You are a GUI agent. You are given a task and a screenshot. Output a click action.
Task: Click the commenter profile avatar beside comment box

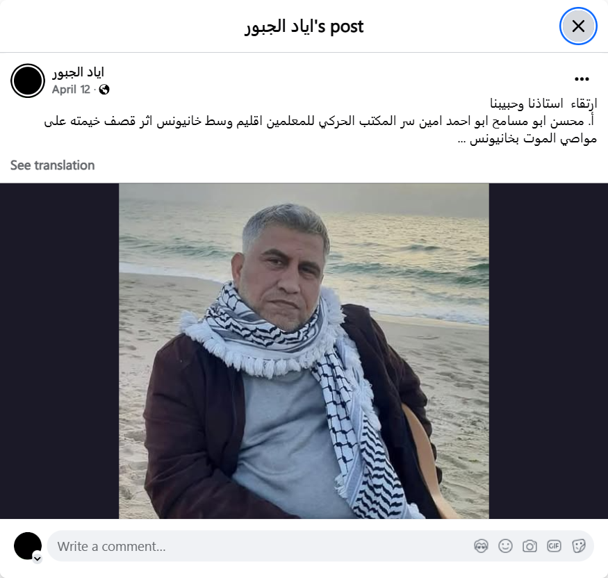[28, 546]
